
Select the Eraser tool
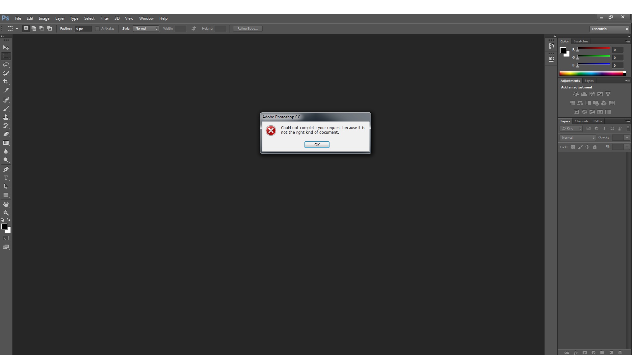pos(6,134)
